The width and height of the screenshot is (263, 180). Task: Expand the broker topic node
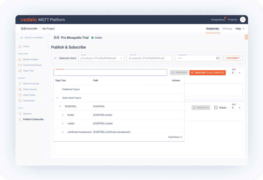[x=63, y=115]
